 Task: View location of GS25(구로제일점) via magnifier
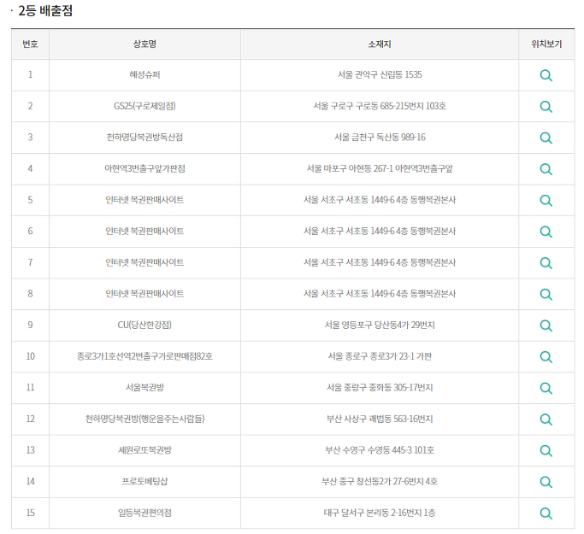point(546,107)
